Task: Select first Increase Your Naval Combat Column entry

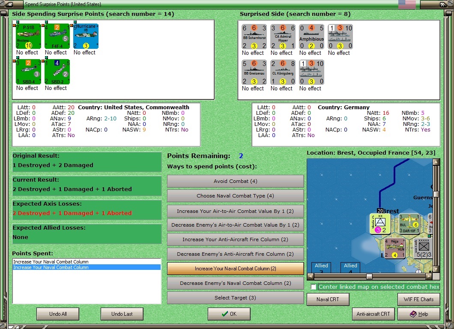Action: 87,262
